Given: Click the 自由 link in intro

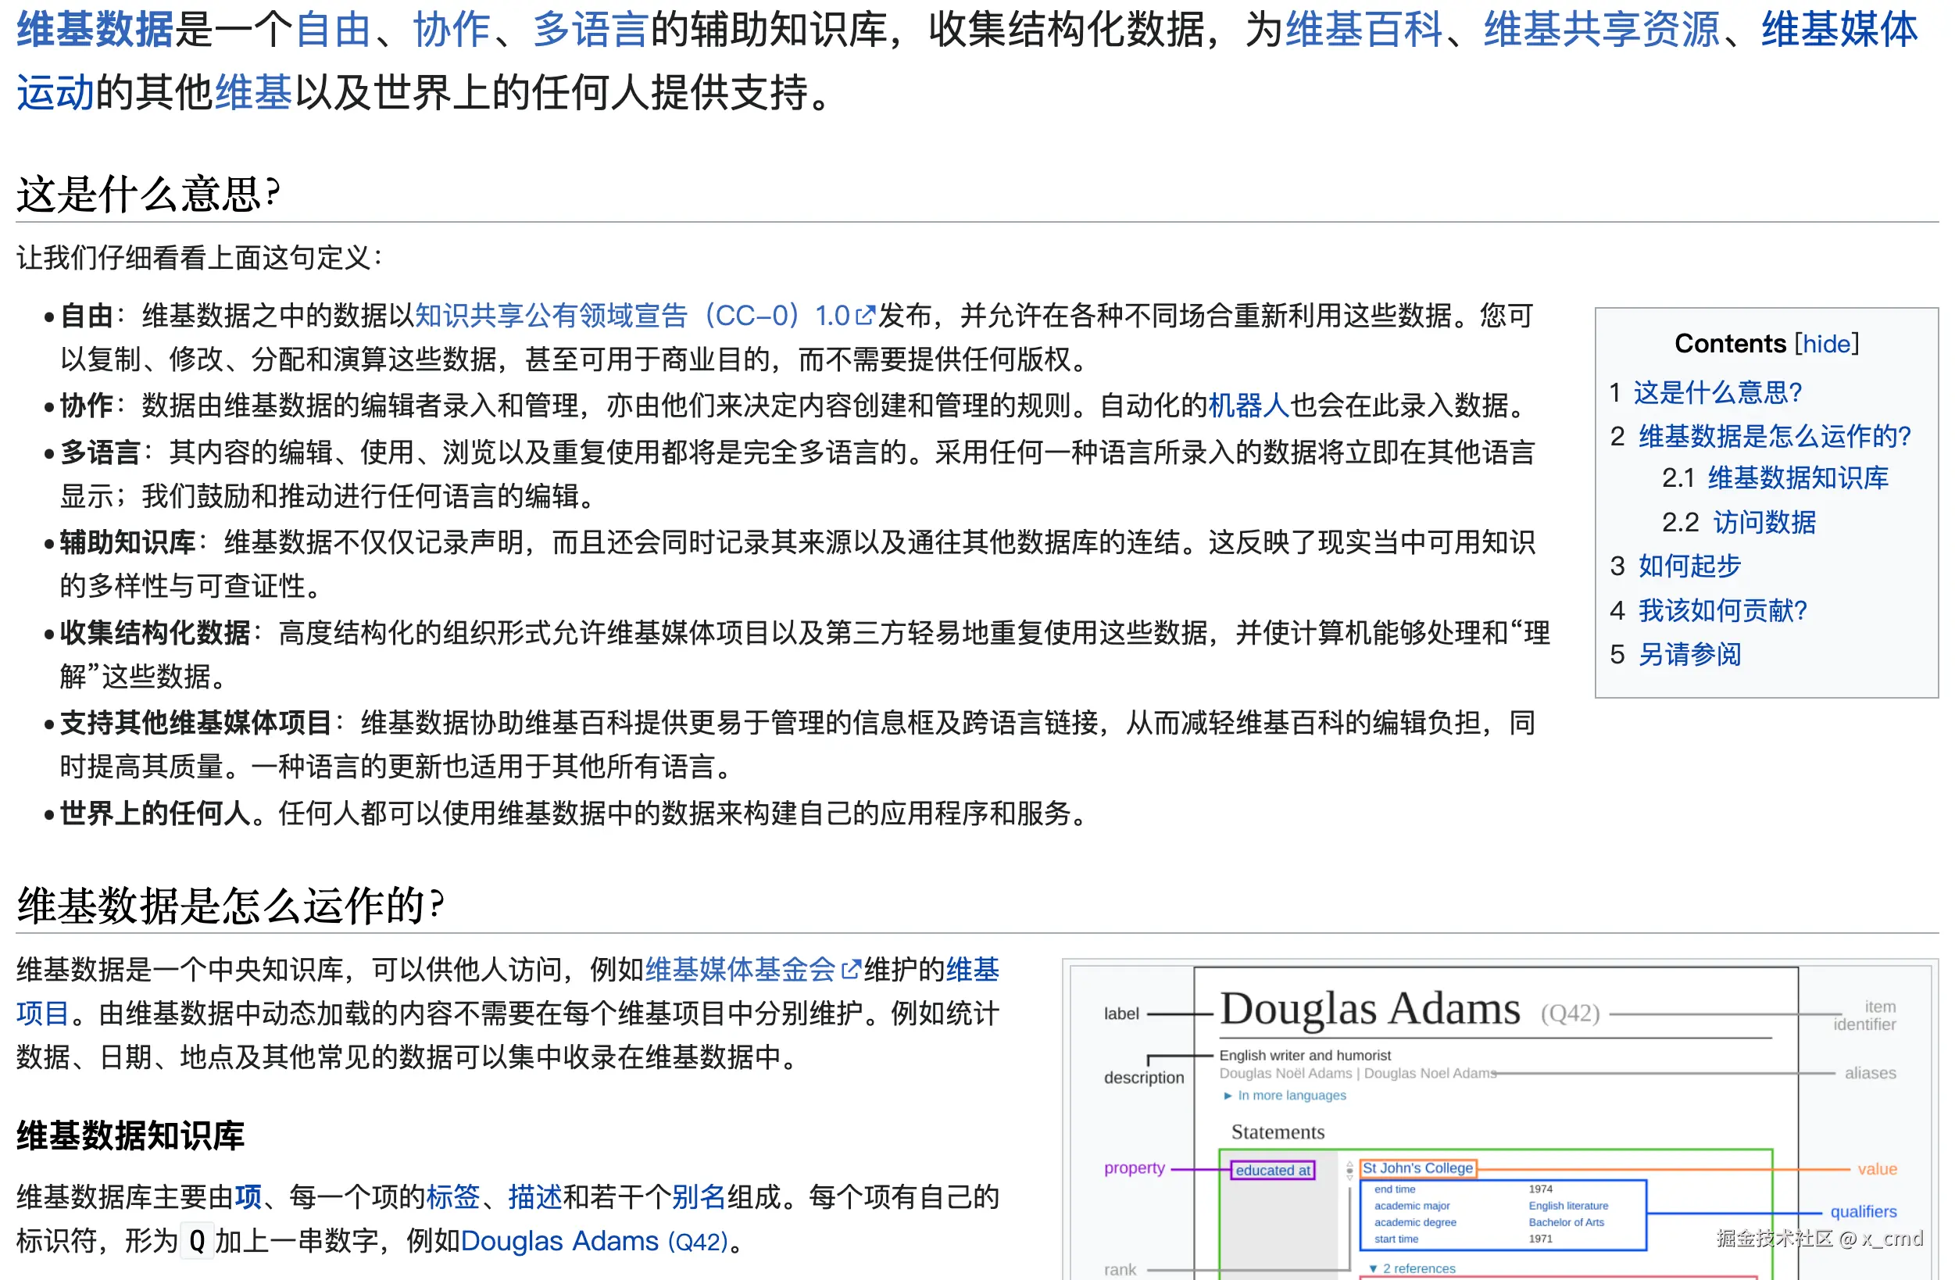Looking at the screenshot, I should (x=333, y=30).
